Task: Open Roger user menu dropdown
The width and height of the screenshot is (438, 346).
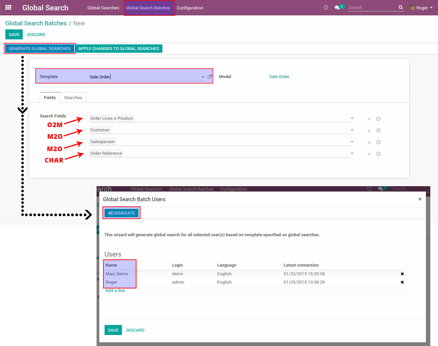Action: point(422,8)
